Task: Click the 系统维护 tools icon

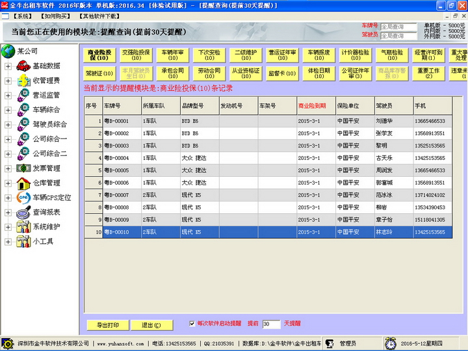Action: [x=23, y=227]
